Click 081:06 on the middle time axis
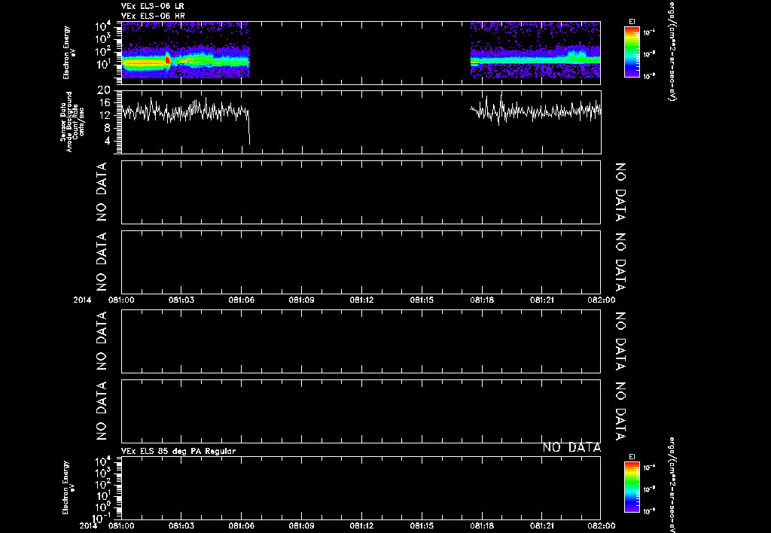 242,300
